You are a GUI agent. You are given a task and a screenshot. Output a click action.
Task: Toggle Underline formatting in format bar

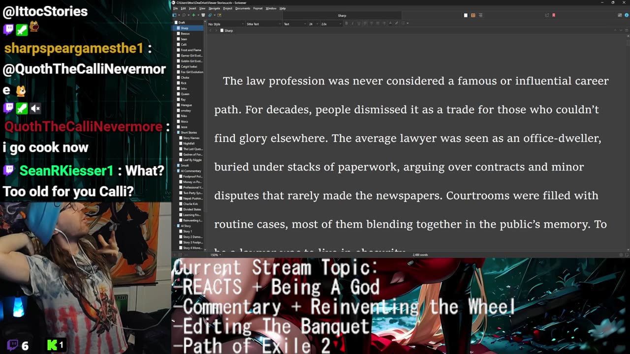[x=359, y=24]
